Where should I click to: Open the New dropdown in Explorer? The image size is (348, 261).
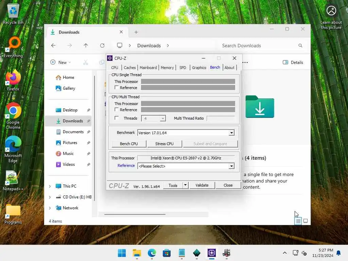[x=60, y=63]
